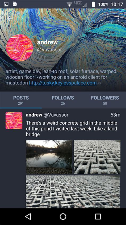Tap the post text about concrete grid

pyautogui.click(x=72, y=129)
